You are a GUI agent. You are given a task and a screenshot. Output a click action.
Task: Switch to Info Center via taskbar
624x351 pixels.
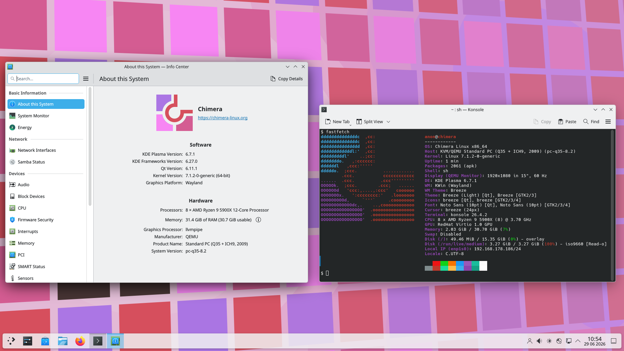point(115,341)
